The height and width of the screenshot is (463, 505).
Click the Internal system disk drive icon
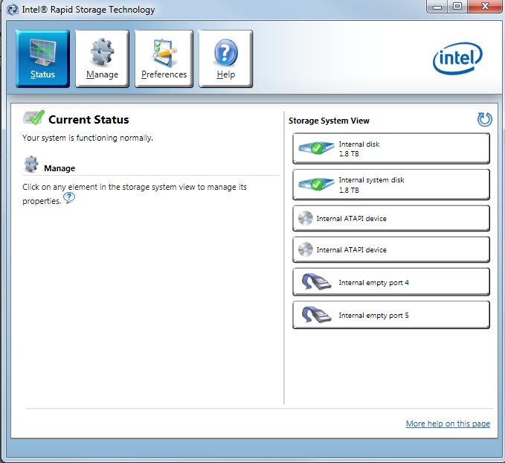tap(316, 184)
